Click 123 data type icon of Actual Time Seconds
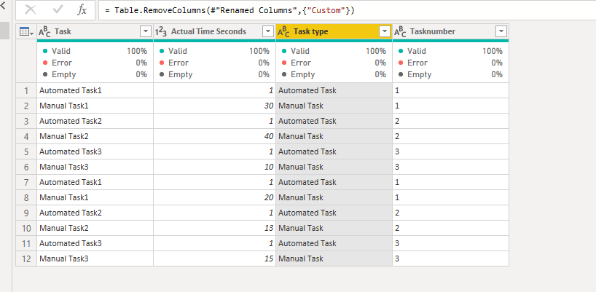Screen dimensions: 596x292 tap(161, 32)
